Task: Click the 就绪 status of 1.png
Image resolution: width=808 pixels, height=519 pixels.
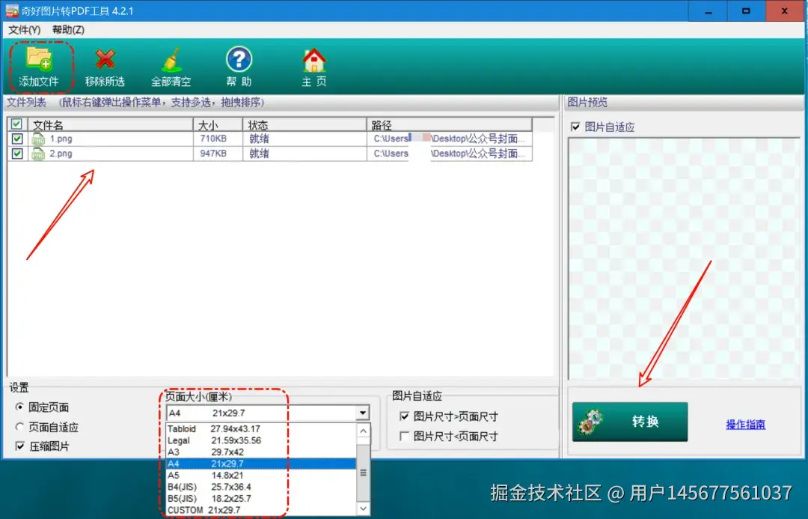Action: point(259,139)
